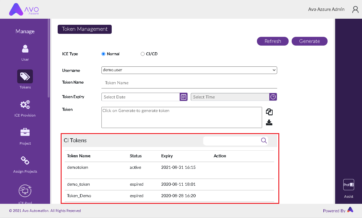Open the Assign Projects link icon

[x=25, y=160]
